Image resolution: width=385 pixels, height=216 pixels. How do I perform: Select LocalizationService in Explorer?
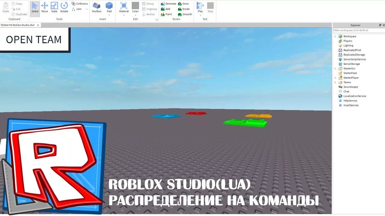(x=355, y=96)
